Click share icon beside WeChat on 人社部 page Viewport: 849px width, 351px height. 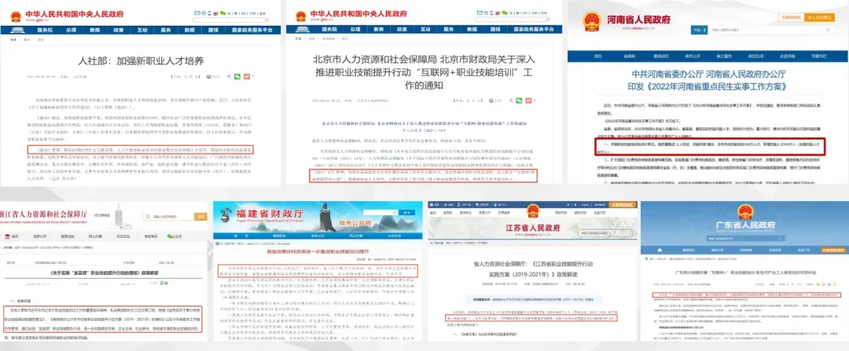coord(229,76)
